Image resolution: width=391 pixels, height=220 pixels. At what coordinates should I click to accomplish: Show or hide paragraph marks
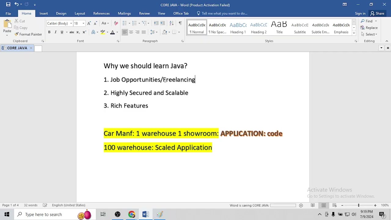tap(180, 23)
